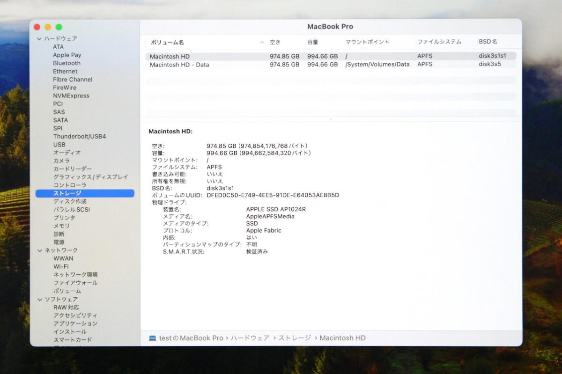Sort by ファイルシステム column header
The width and height of the screenshot is (562, 374).
(439, 42)
